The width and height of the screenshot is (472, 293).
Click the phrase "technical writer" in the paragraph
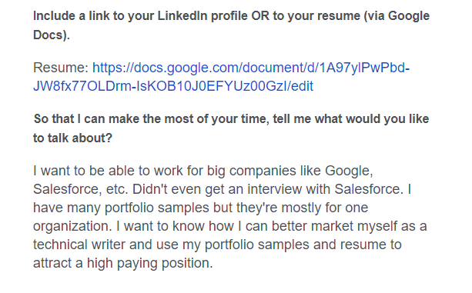(x=79, y=245)
